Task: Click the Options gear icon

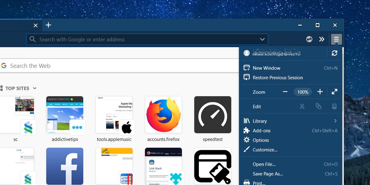Action: (x=247, y=140)
